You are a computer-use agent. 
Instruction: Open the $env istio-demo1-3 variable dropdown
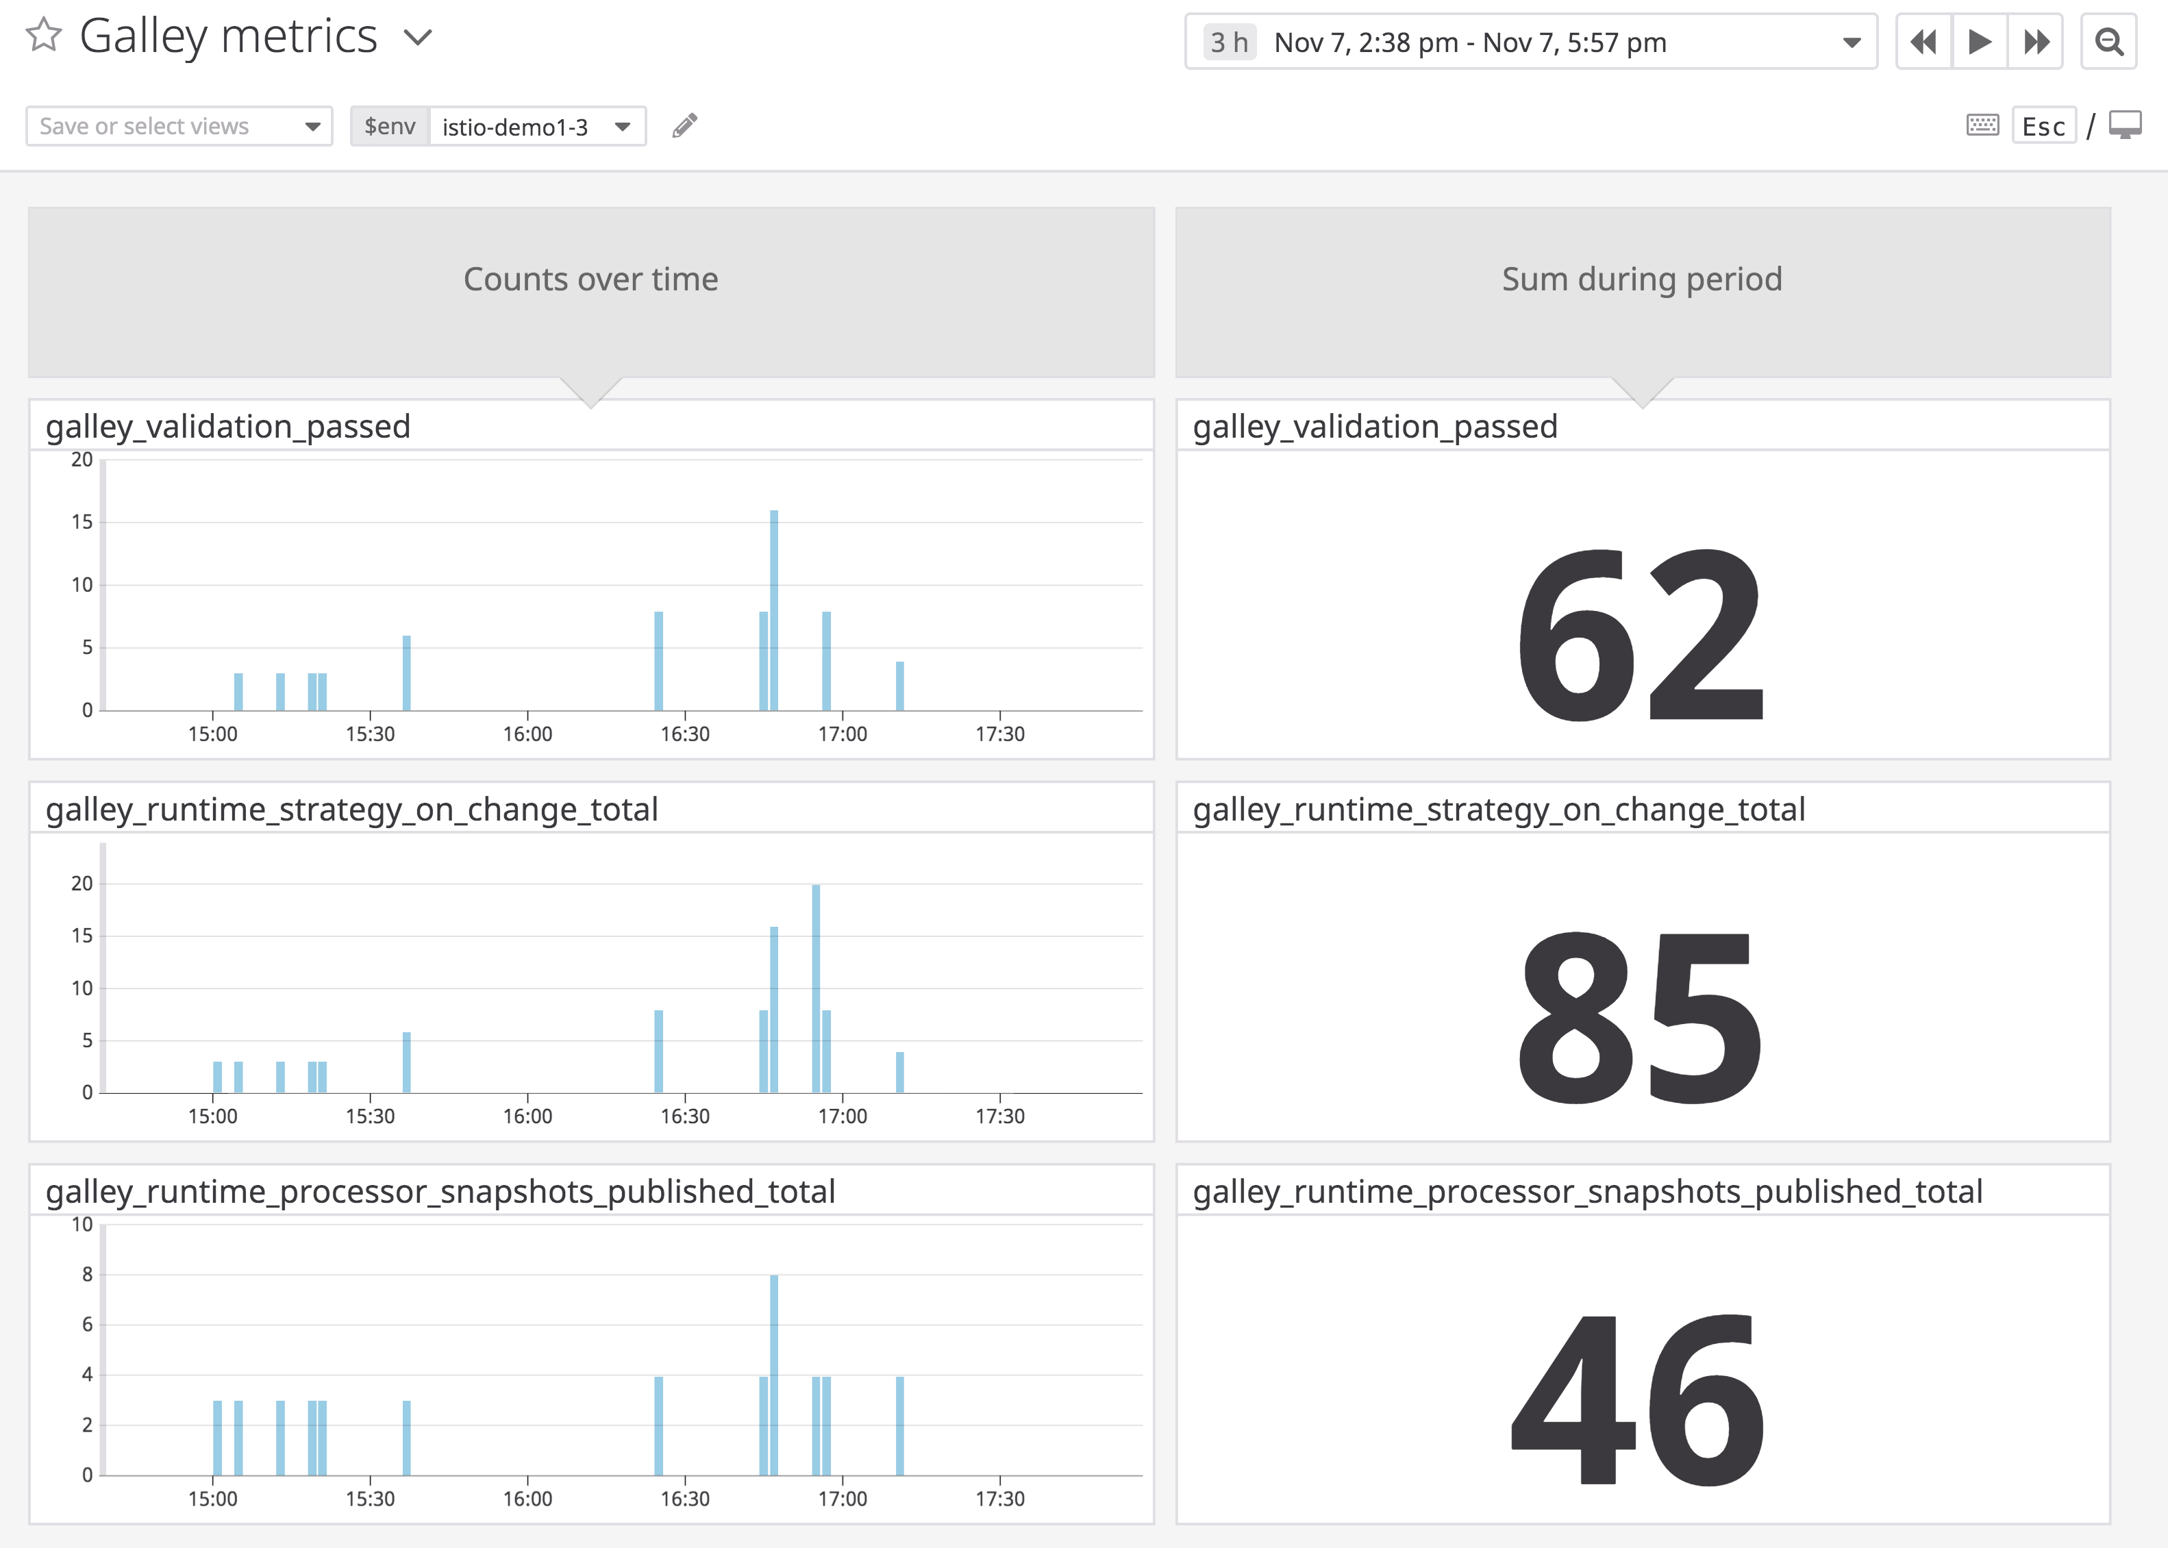[536, 126]
